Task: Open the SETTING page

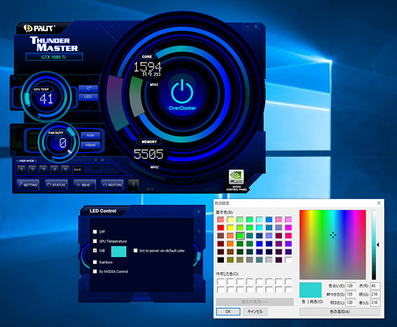Action: [x=28, y=185]
